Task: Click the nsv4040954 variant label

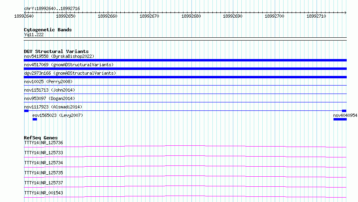Action: pyautogui.click(x=345, y=115)
